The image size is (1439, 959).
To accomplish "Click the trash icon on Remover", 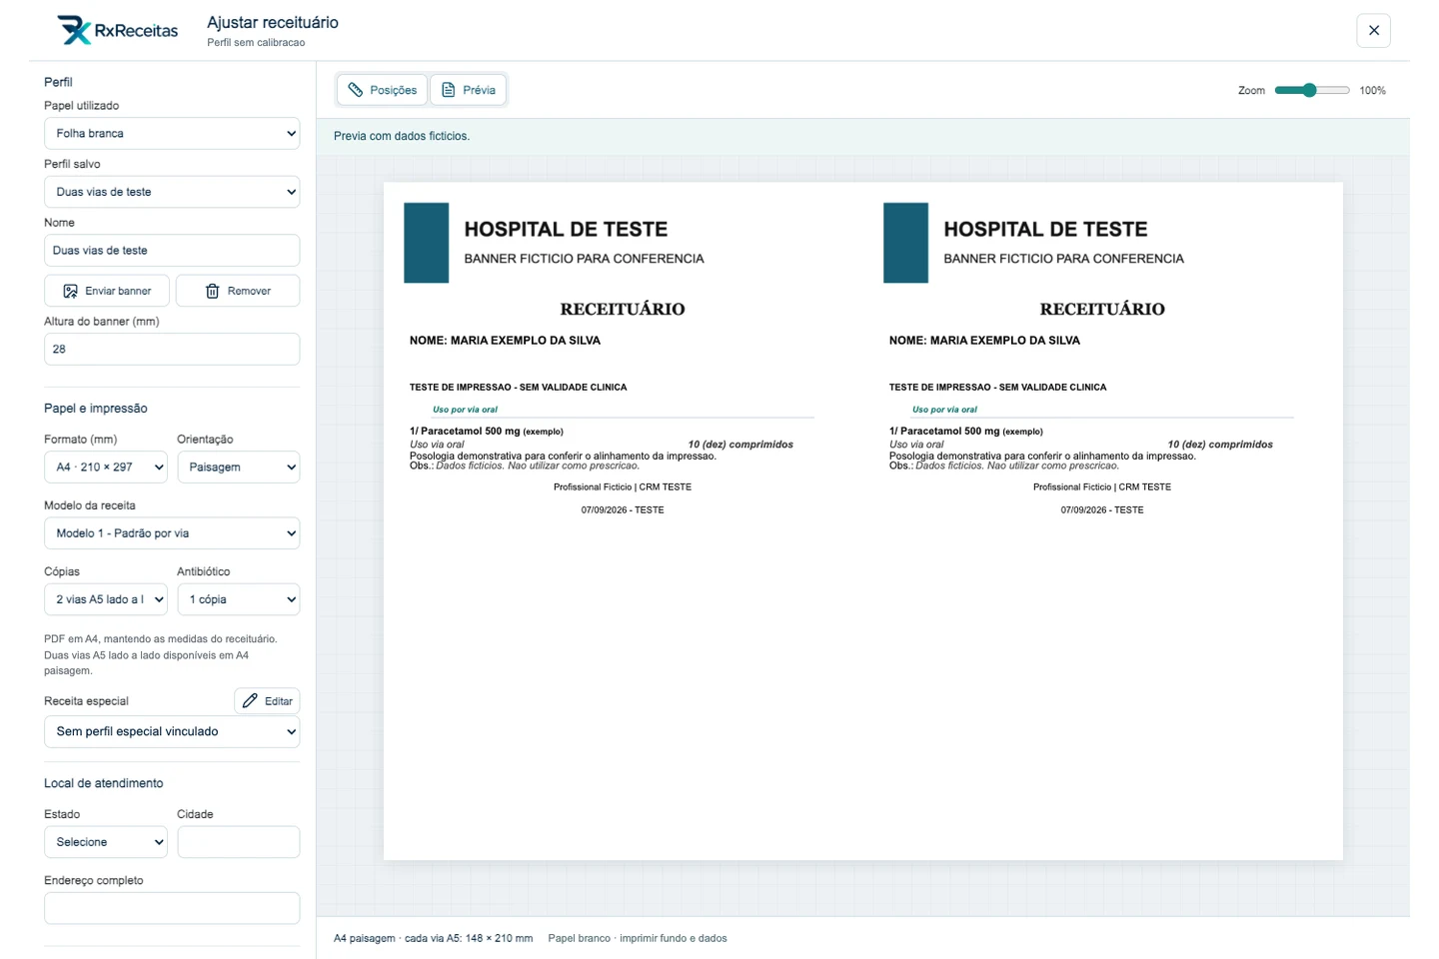I will tap(213, 292).
